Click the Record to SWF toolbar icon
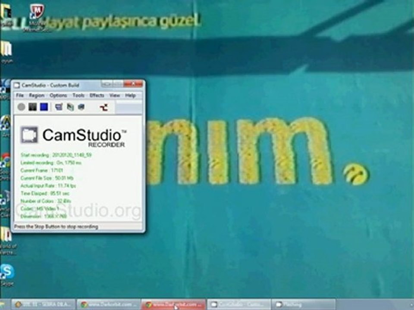The image size is (414, 310). coord(82,107)
